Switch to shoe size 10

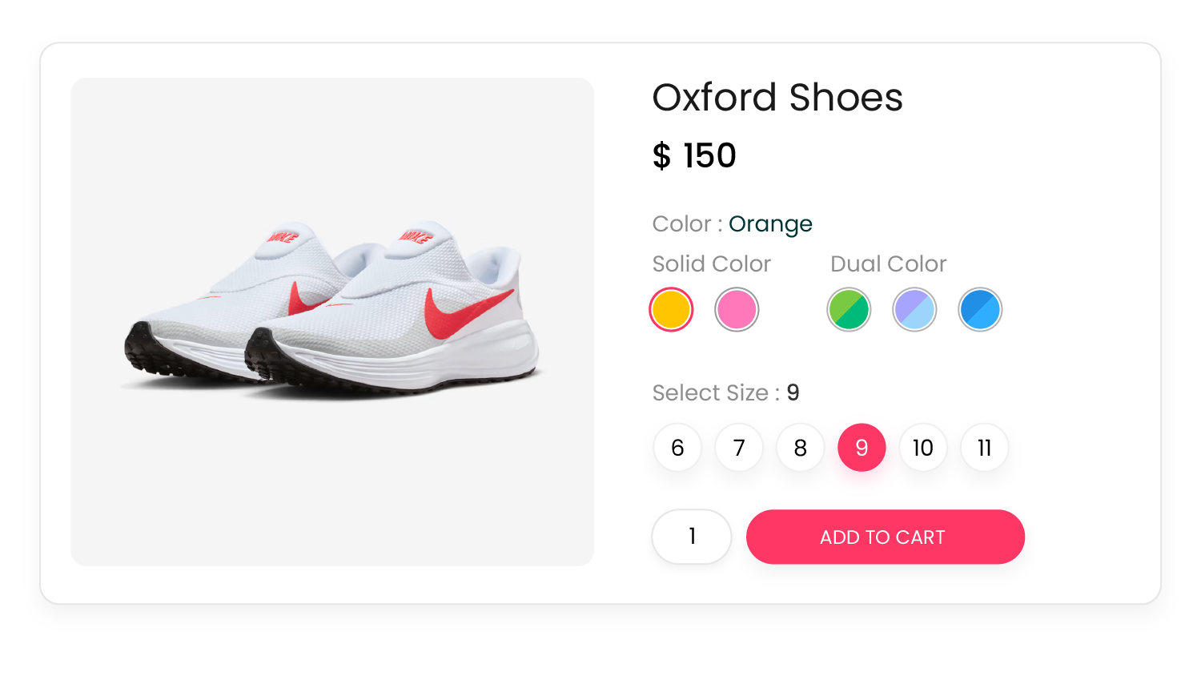coord(923,448)
